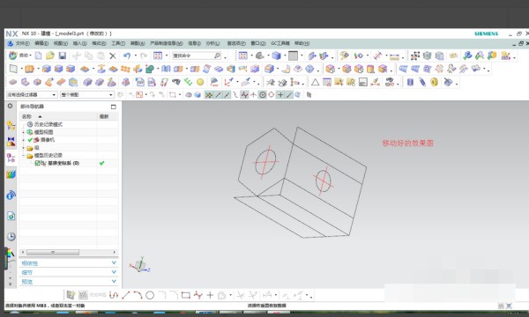529x317 pixels.
Task: Open a file with folder icon
Action: 50,55
